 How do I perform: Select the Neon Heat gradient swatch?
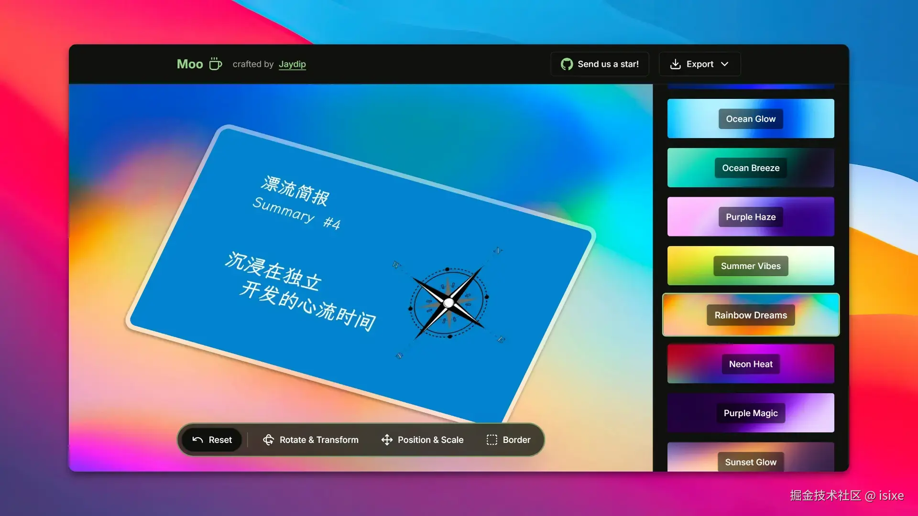pos(750,364)
